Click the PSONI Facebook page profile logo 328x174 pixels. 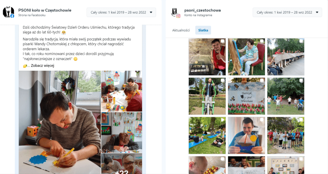tap(8, 12)
